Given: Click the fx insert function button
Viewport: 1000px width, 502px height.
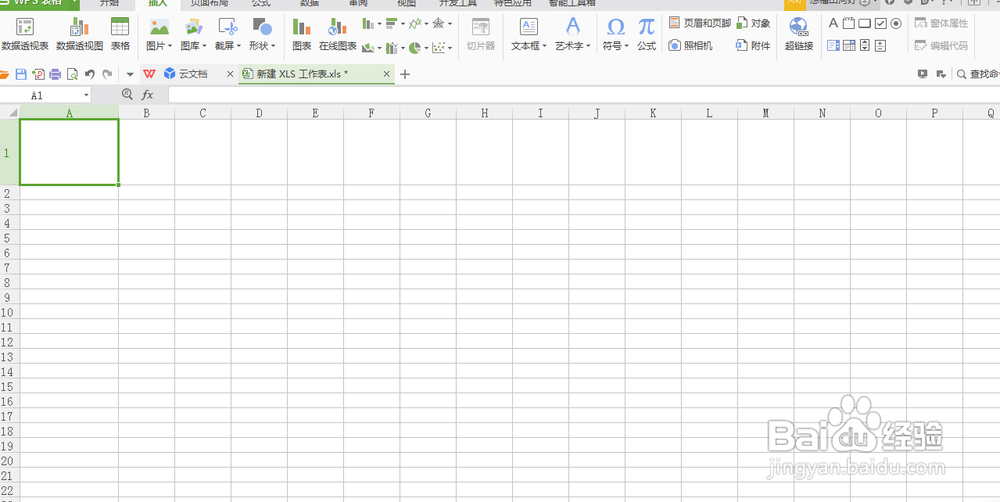Looking at the screenshot, I should [147, 95].
